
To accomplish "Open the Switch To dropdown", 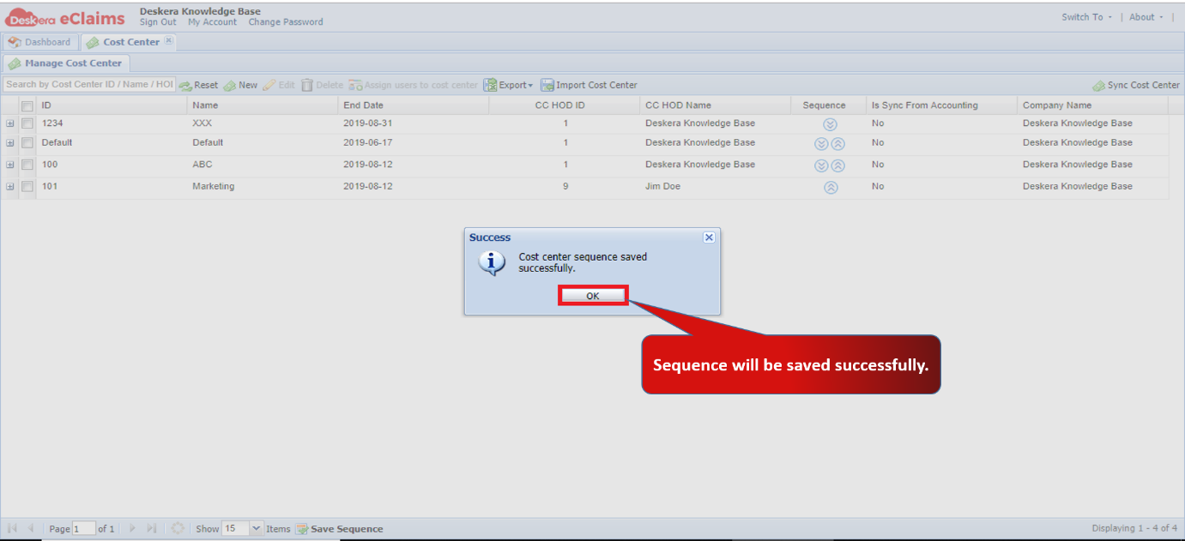I will (x=1085, y=17).
